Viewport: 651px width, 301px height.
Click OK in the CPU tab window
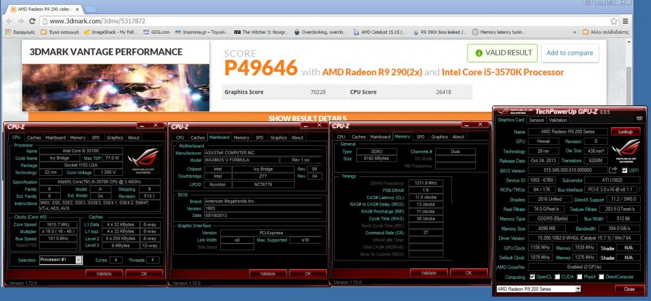[x=144, y=273]
